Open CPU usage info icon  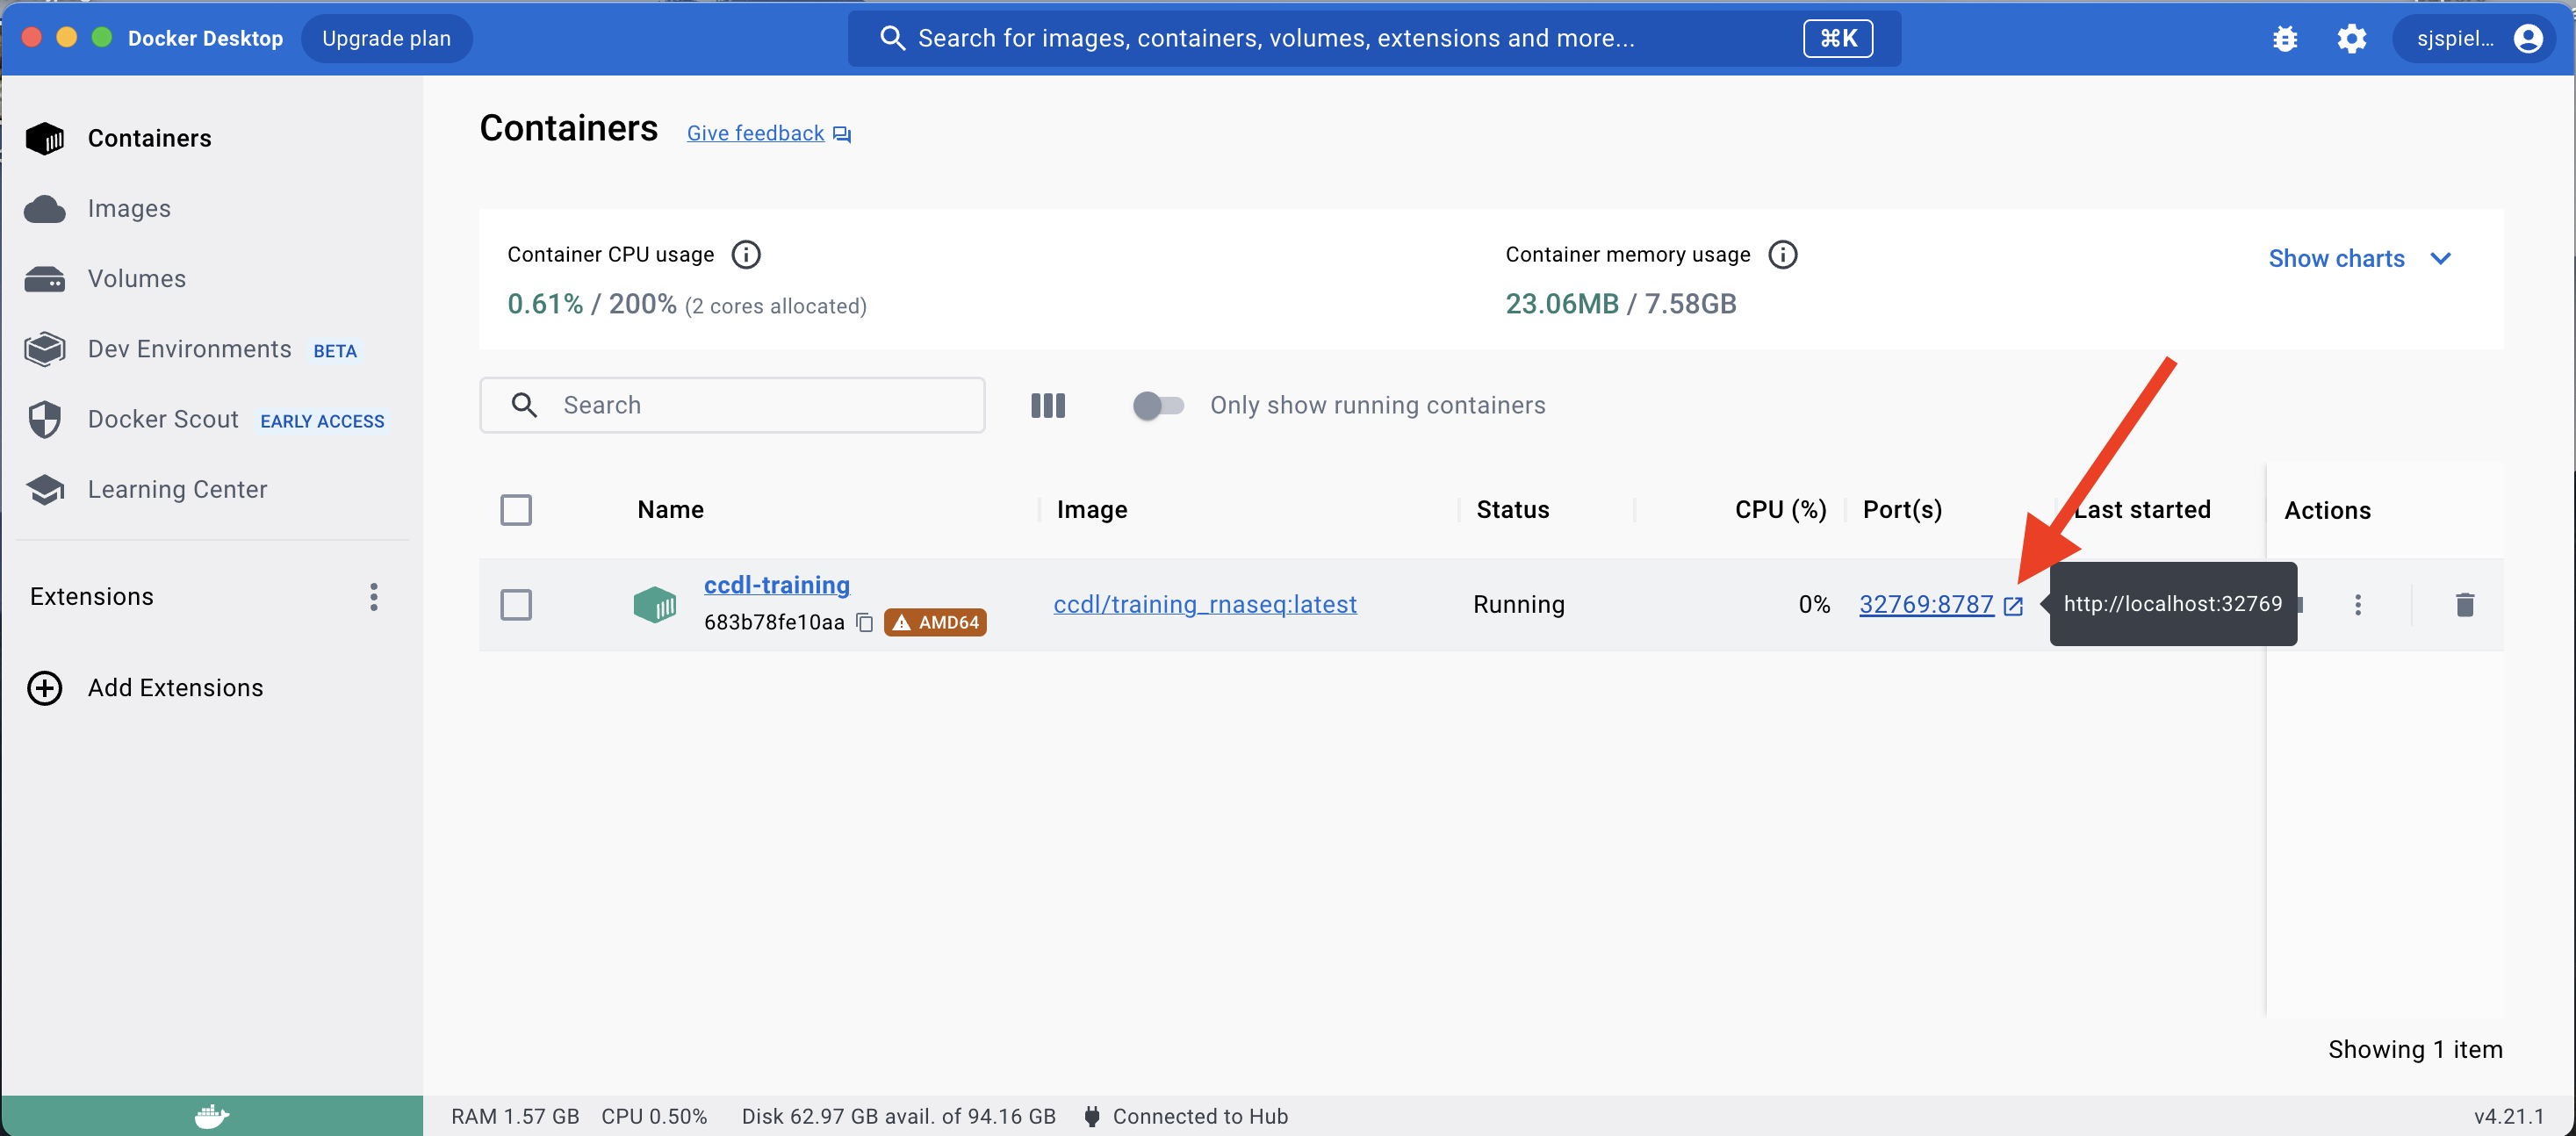click(x=746, y=254)
